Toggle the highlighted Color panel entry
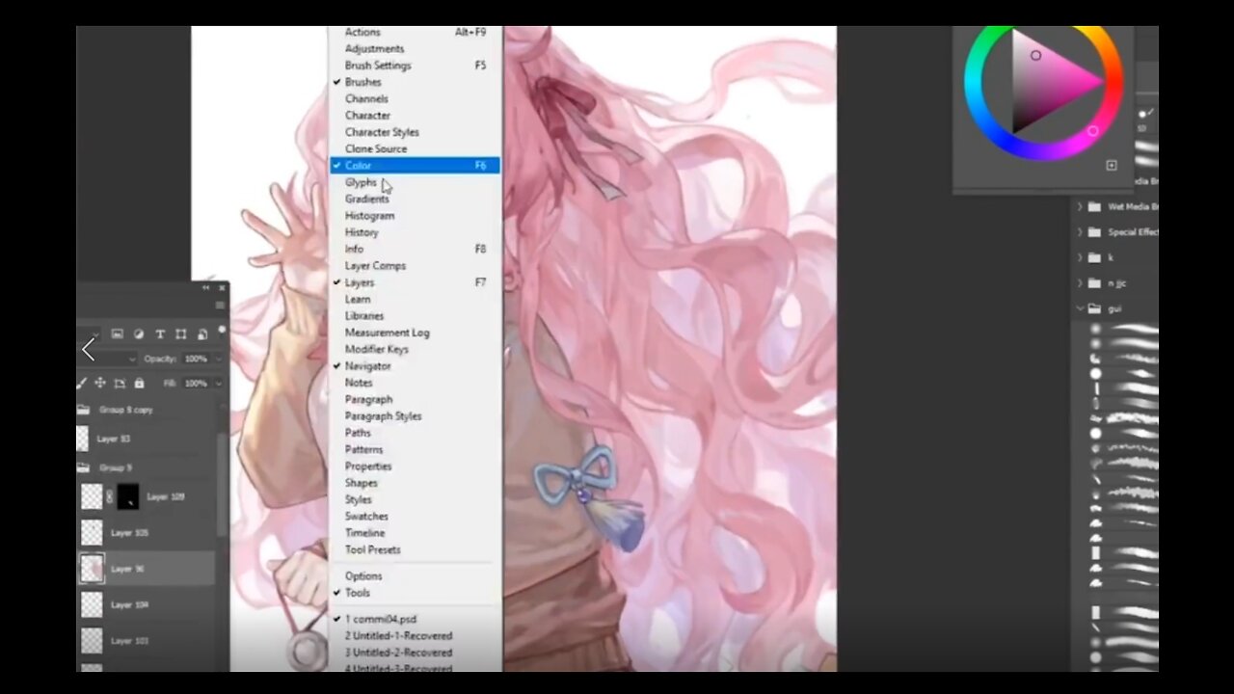1234x694 pixels. [x=415, y=166]
